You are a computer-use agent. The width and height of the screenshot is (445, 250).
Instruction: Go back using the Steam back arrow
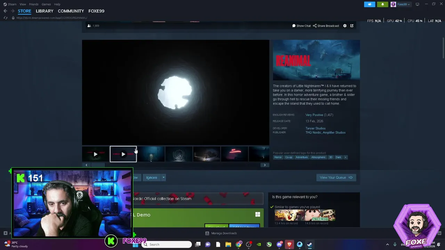click(5, 11)
